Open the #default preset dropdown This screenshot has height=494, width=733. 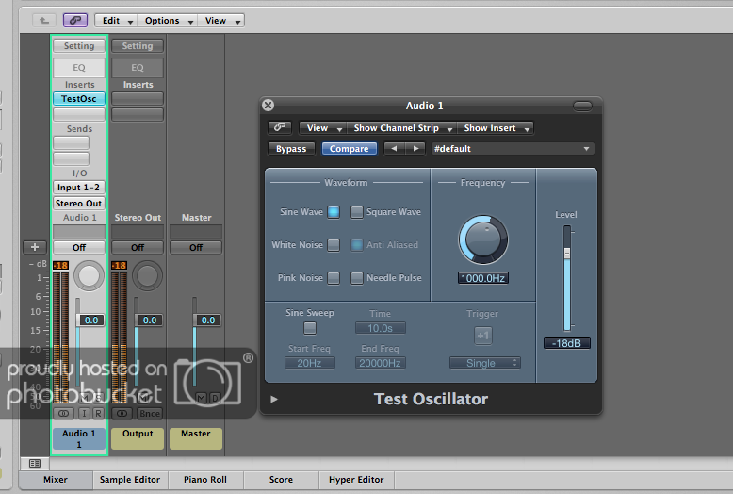[x=512, y=149]
